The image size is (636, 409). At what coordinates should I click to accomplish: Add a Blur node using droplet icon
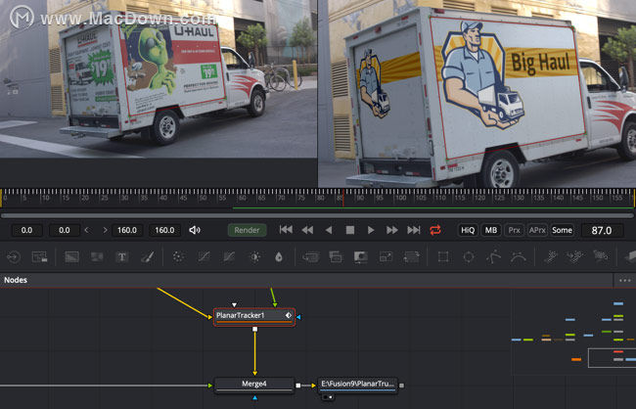(x=279, y=256)
